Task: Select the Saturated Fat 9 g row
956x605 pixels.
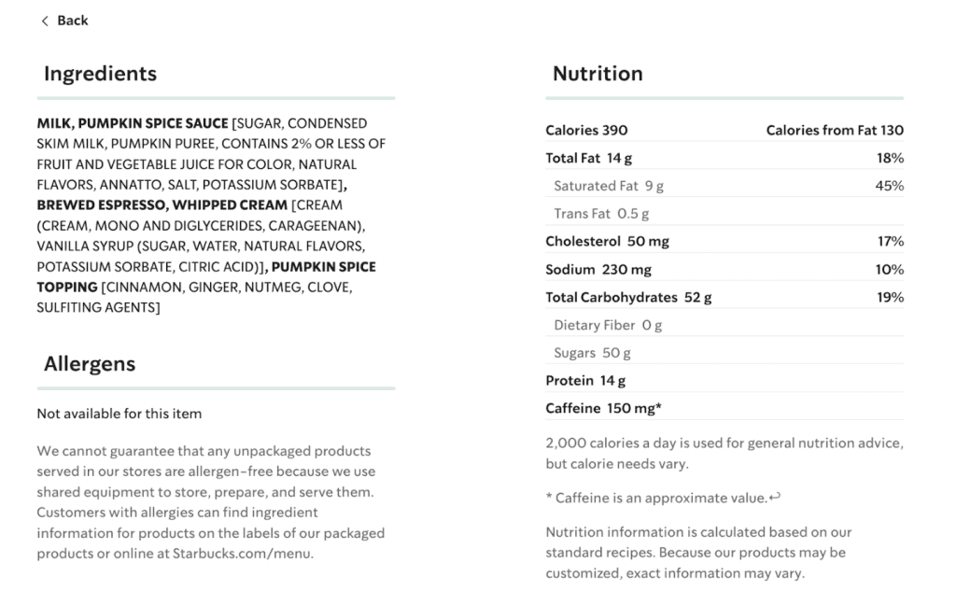Action: [x=724, y=186]
